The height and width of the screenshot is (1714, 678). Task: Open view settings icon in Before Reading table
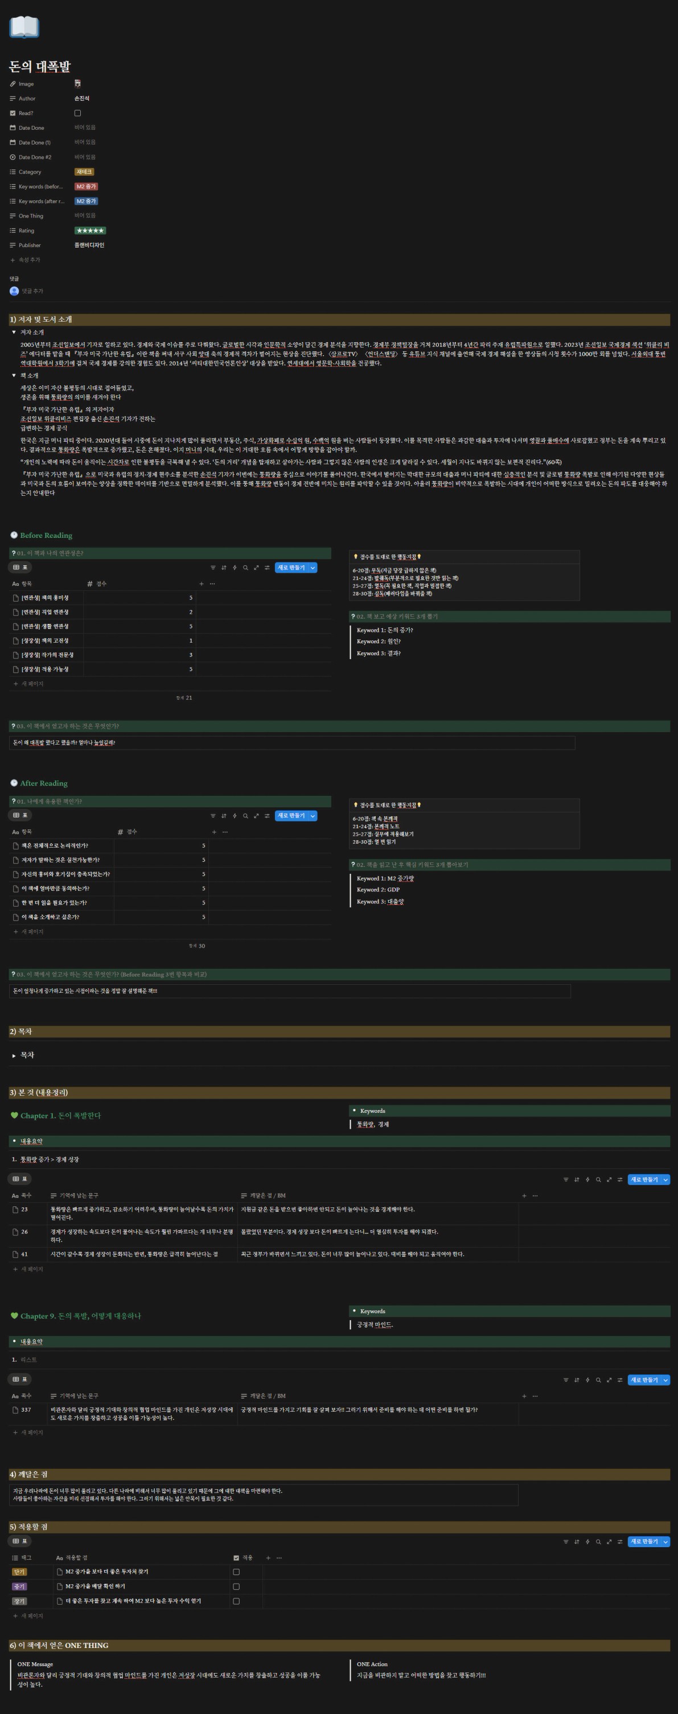267,568
